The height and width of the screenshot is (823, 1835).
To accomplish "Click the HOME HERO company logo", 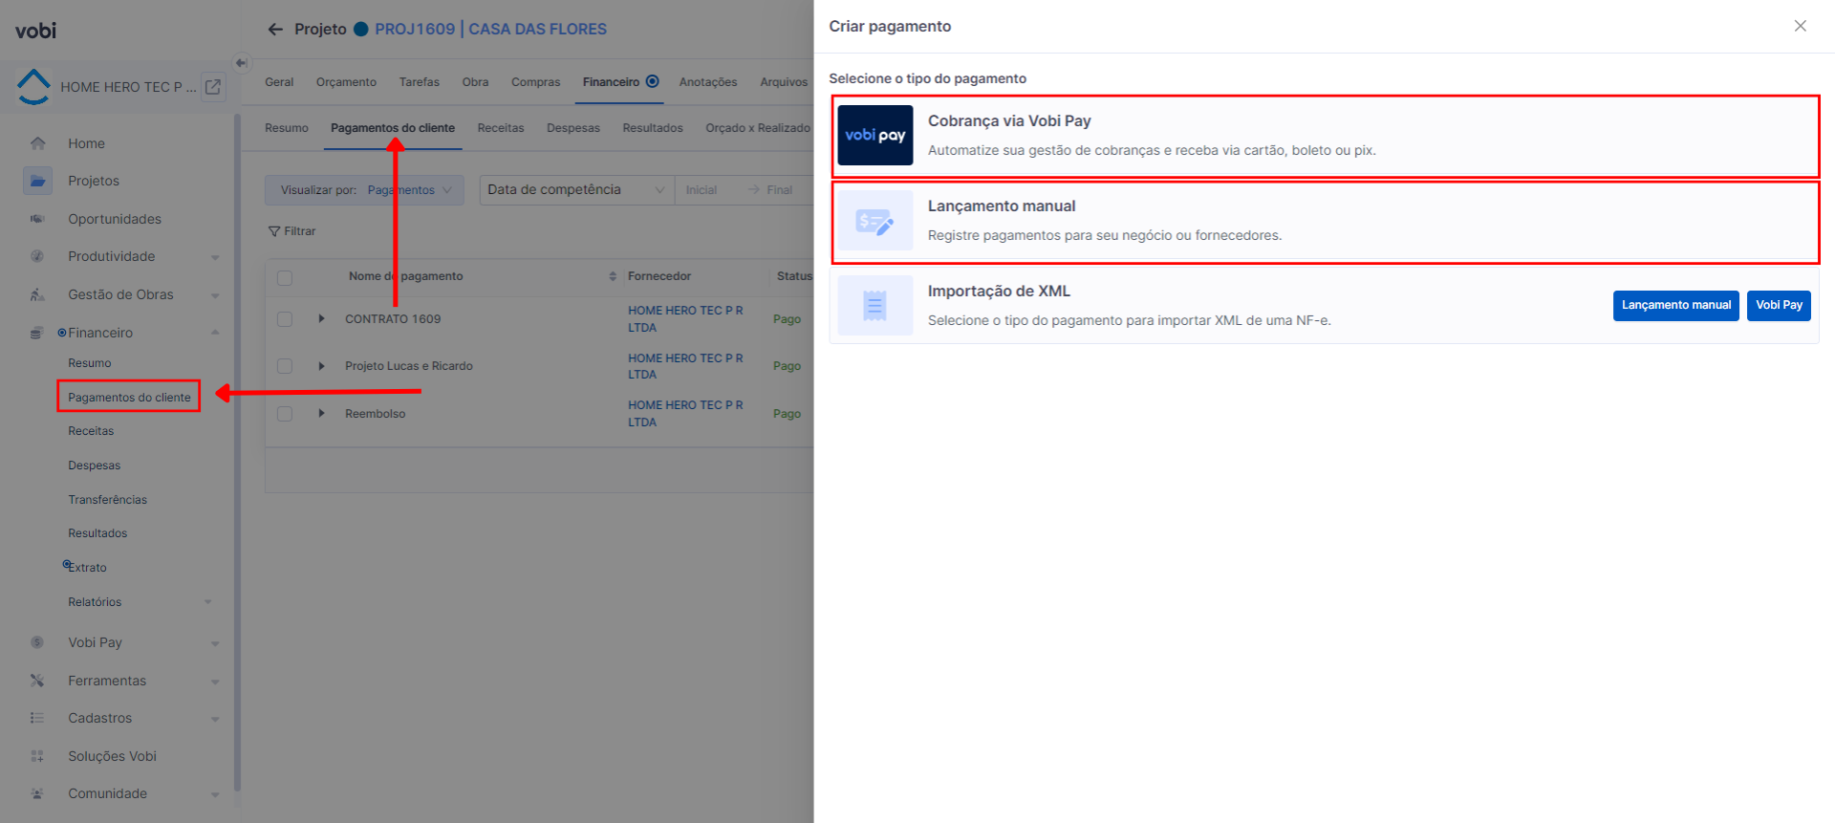I will pos(33,86).
